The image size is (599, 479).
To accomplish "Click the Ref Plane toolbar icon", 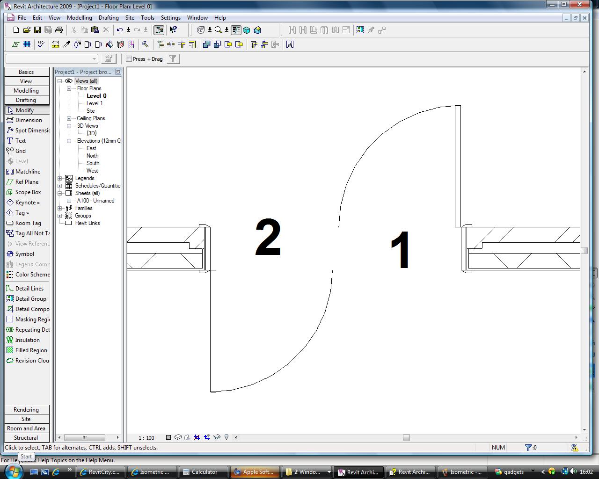I will (16, 44).
